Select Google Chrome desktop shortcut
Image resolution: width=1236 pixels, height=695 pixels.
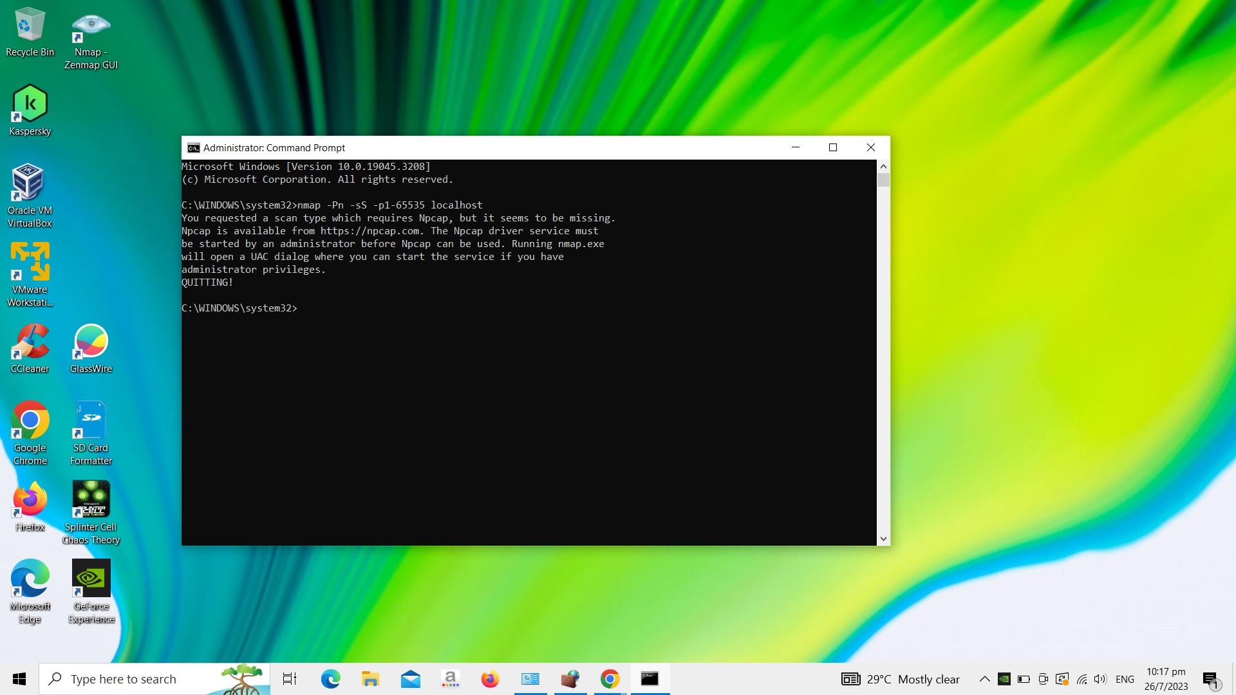(30, 433)
